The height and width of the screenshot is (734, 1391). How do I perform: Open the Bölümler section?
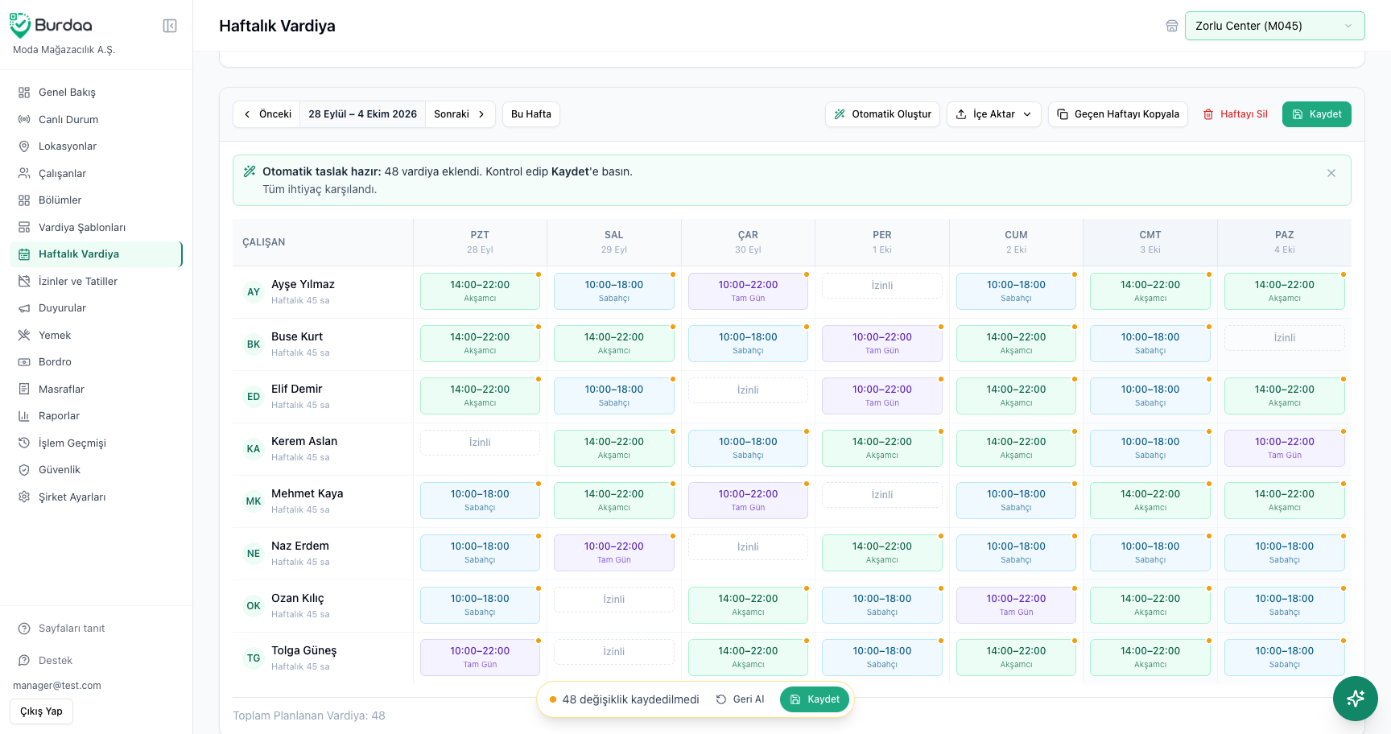click(97, 200)
